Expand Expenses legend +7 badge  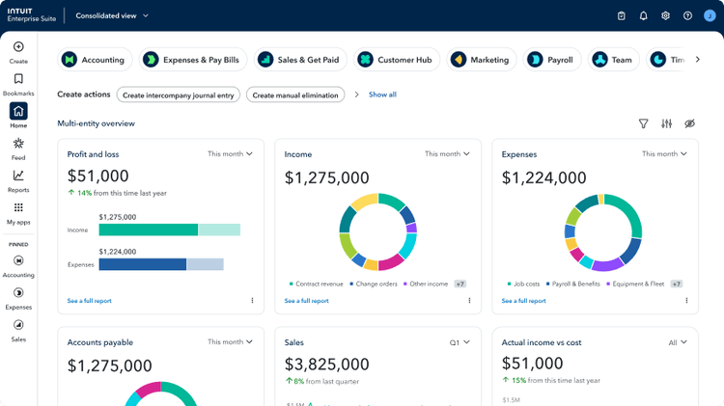tap(677, 284)
